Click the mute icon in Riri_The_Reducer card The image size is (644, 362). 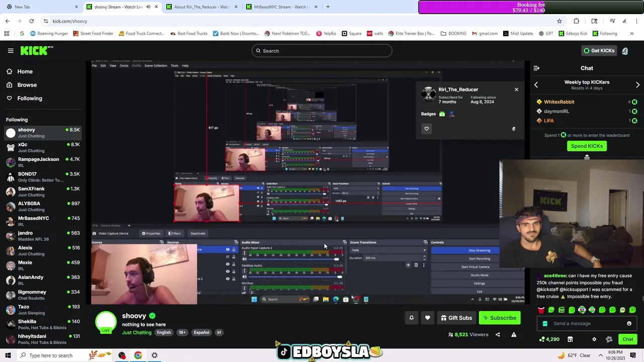[x=514, y=129]
